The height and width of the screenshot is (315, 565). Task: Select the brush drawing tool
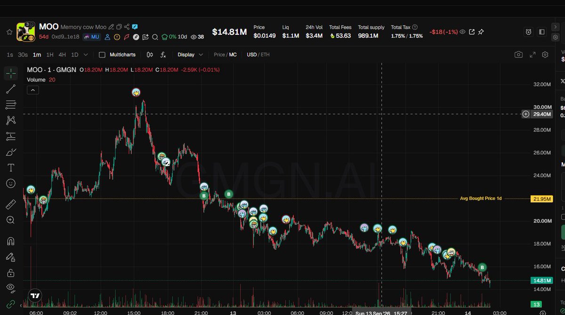[11, 152]
